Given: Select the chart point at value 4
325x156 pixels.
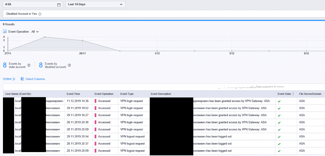Looking at the screenshot, I should tap(45, 37).
